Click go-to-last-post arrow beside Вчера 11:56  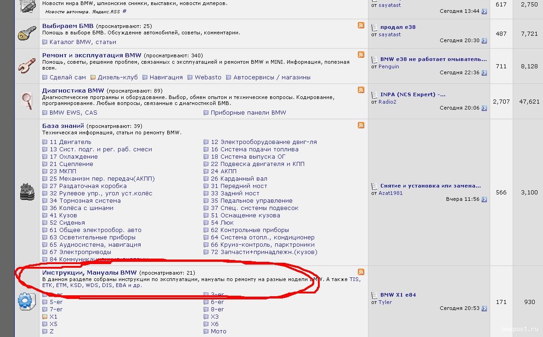pyautogui.click(x=484, y=200)
